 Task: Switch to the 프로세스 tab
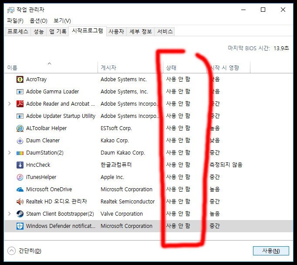tap(18, 31)
